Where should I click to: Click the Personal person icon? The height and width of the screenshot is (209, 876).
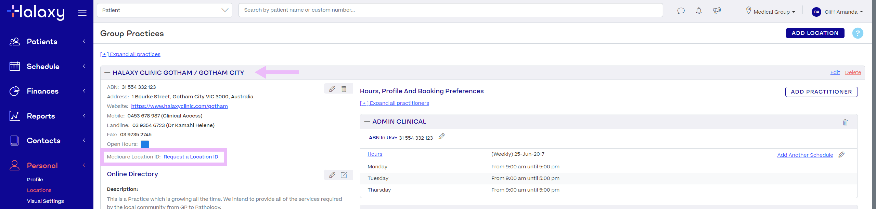point(15,165)
